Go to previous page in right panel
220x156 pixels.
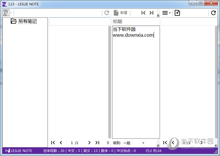173,143
